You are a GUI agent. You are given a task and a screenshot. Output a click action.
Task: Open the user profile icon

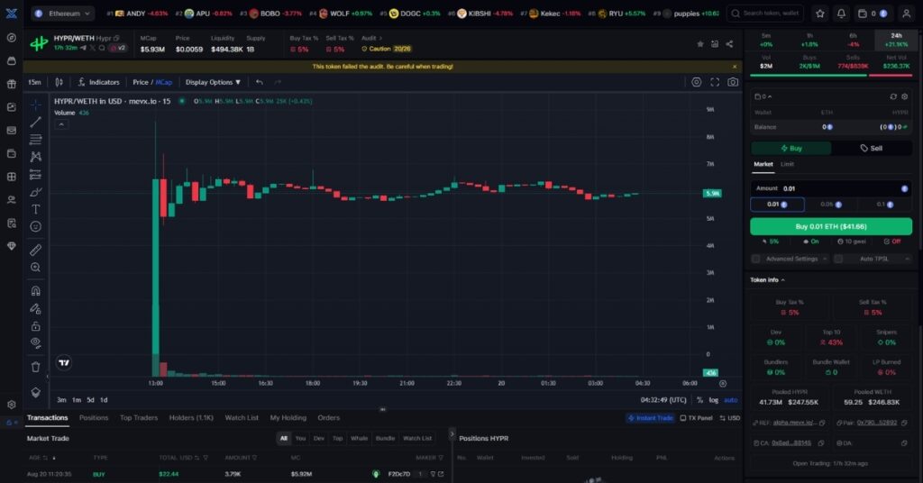907,13
